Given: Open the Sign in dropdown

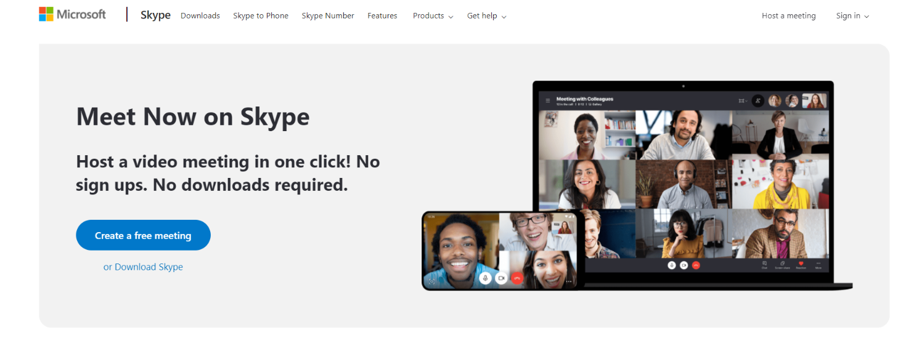Looking at the screenshot, I should click(x=852, y=16).
